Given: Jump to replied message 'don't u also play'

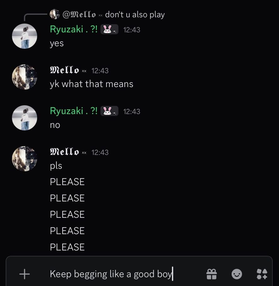Looking at the screenshot, I should [x=135, y=14].
